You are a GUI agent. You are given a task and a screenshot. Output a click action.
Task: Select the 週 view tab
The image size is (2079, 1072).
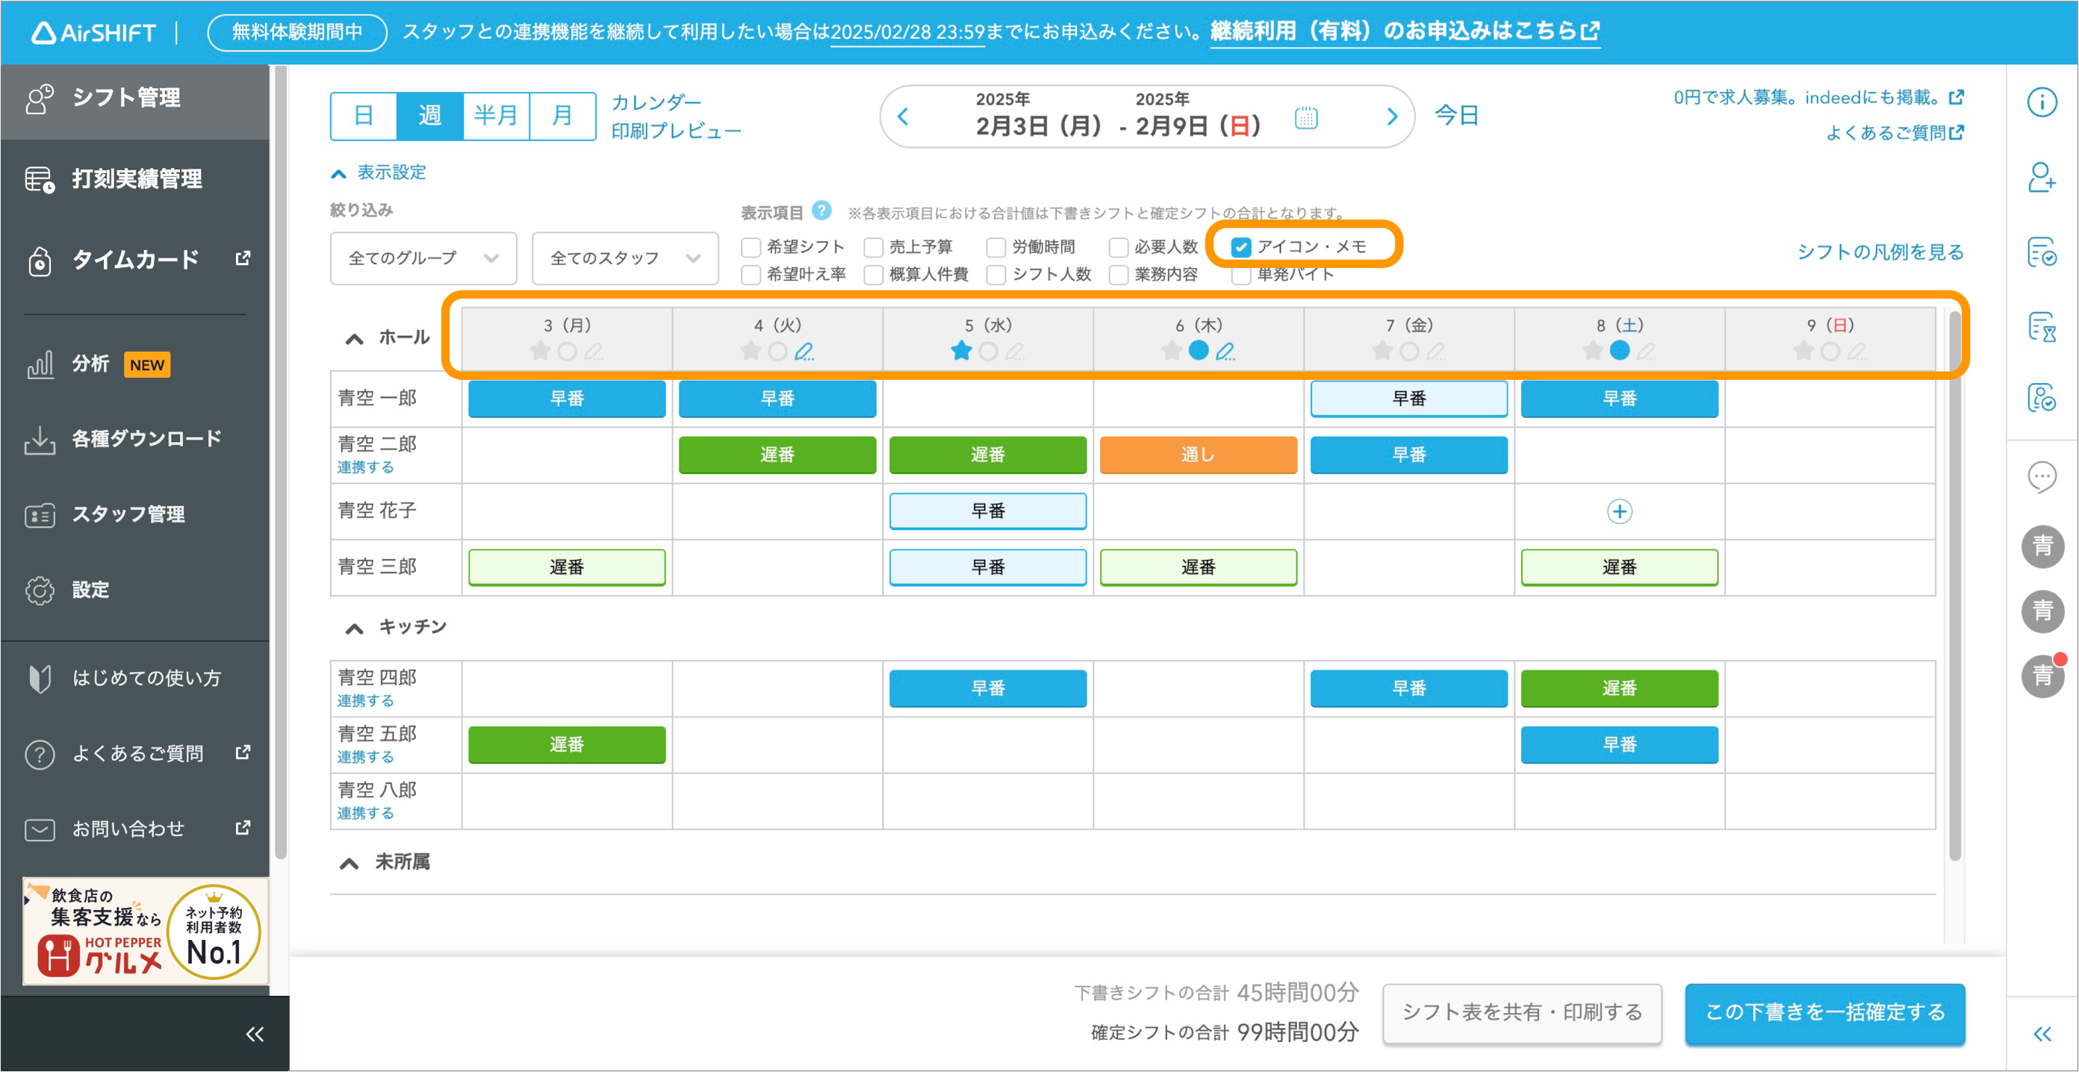click(x=429, y=116)
